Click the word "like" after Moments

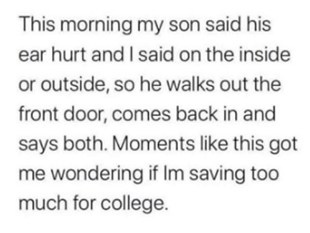click(x=214, y=143)
